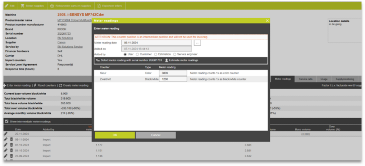Click the 1.177 meter reading value
This screenshot has width=365, height=166.
tap(99, 145)
